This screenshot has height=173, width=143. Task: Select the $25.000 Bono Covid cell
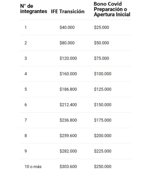101,27
